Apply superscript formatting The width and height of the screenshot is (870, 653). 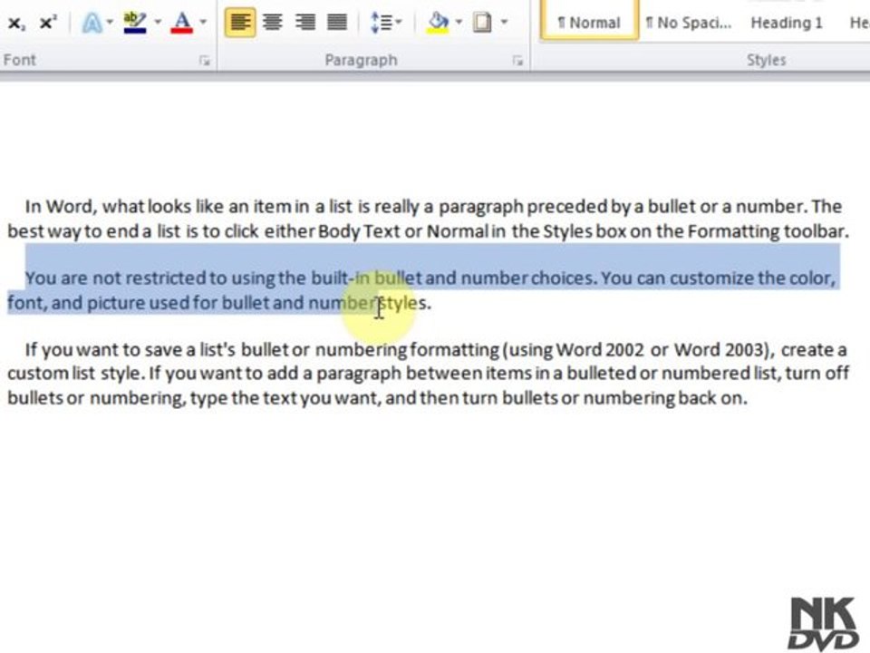48,23
